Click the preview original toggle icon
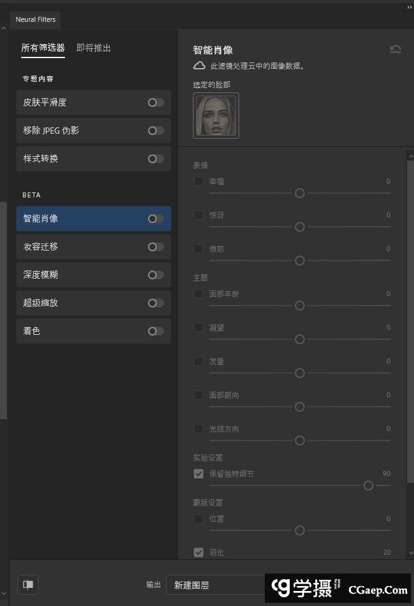This screenshot has width=414, height=606. [x=28, y=584]
